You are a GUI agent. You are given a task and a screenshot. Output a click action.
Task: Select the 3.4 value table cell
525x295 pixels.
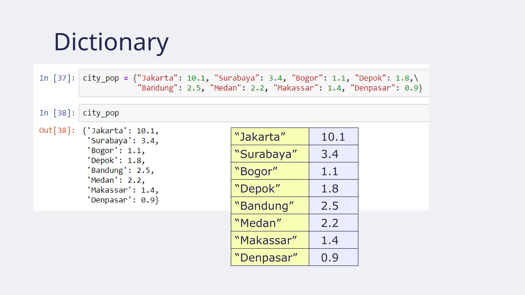tap(334, 154)
